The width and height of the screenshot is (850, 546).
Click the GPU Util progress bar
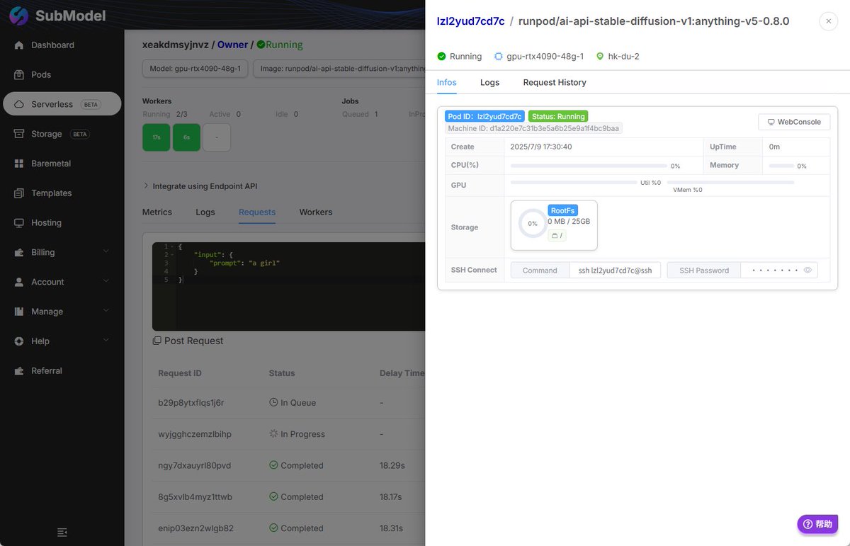[x=574, y=182]
